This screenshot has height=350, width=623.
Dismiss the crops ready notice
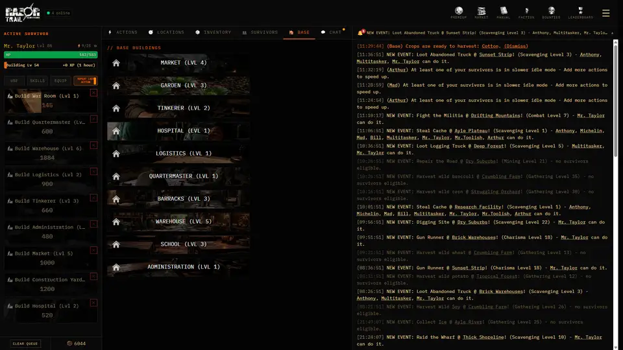pyautogui.click(x=516, y=46)
